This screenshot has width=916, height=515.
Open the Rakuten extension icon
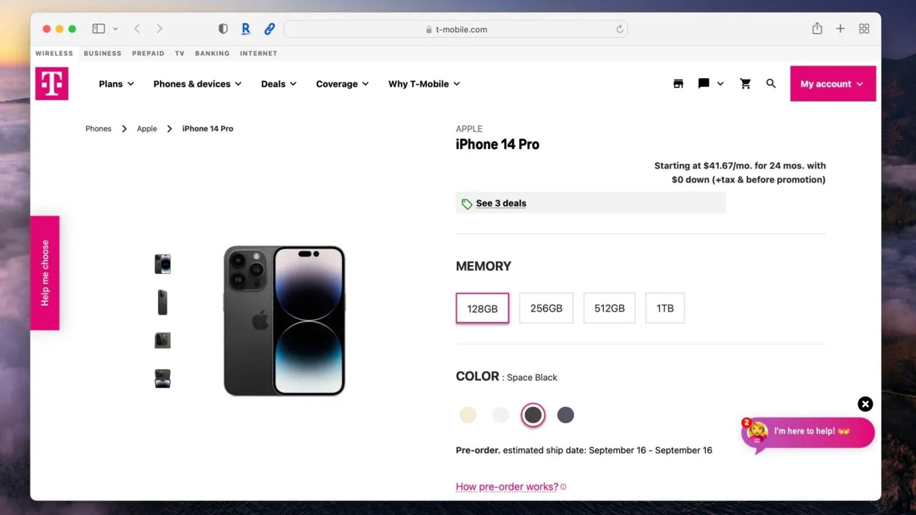(x=246, y=29)
